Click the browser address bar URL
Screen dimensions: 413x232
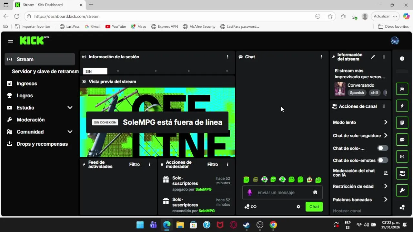click(x=67, y=16)
